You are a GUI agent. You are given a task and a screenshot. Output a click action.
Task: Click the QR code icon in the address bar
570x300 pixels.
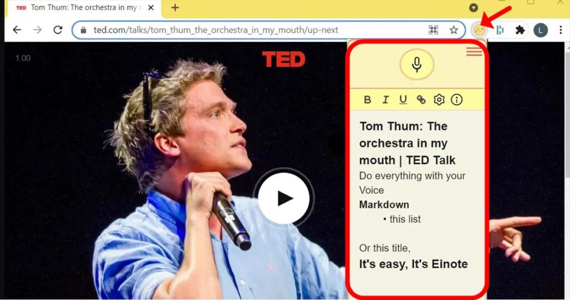coord(433,30)
